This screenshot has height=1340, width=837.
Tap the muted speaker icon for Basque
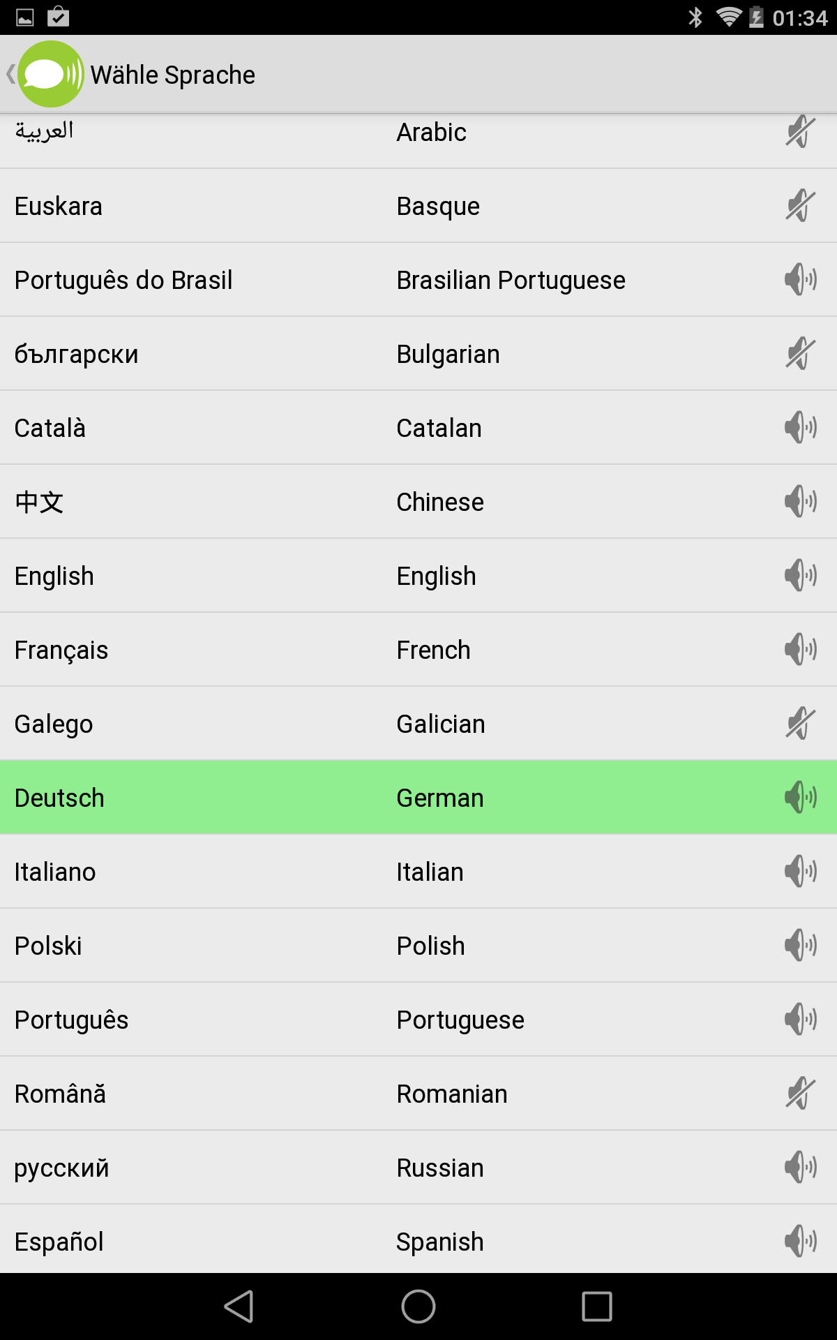click(801, 206)
